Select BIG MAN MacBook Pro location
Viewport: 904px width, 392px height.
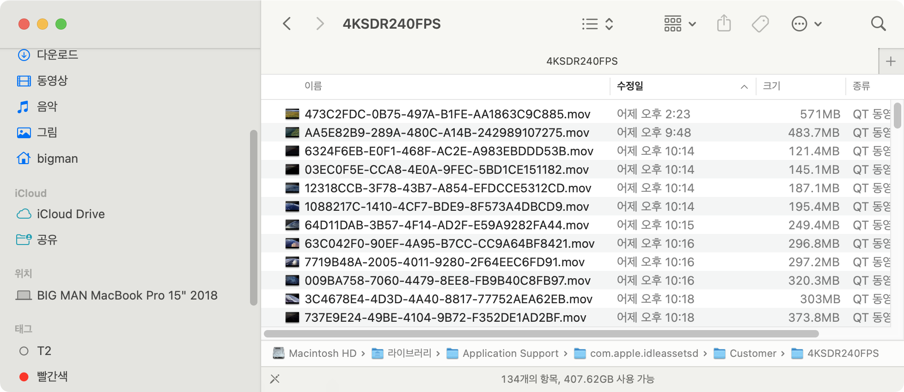(127, 295)
